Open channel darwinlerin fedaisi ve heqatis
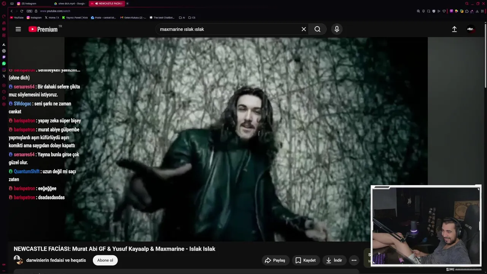 tap(56, 260)
